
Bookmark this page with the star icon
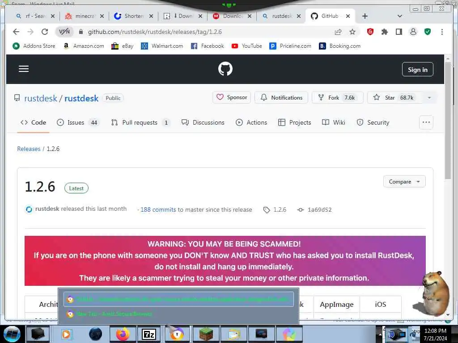pyautogui.click(x=352, y=32)
